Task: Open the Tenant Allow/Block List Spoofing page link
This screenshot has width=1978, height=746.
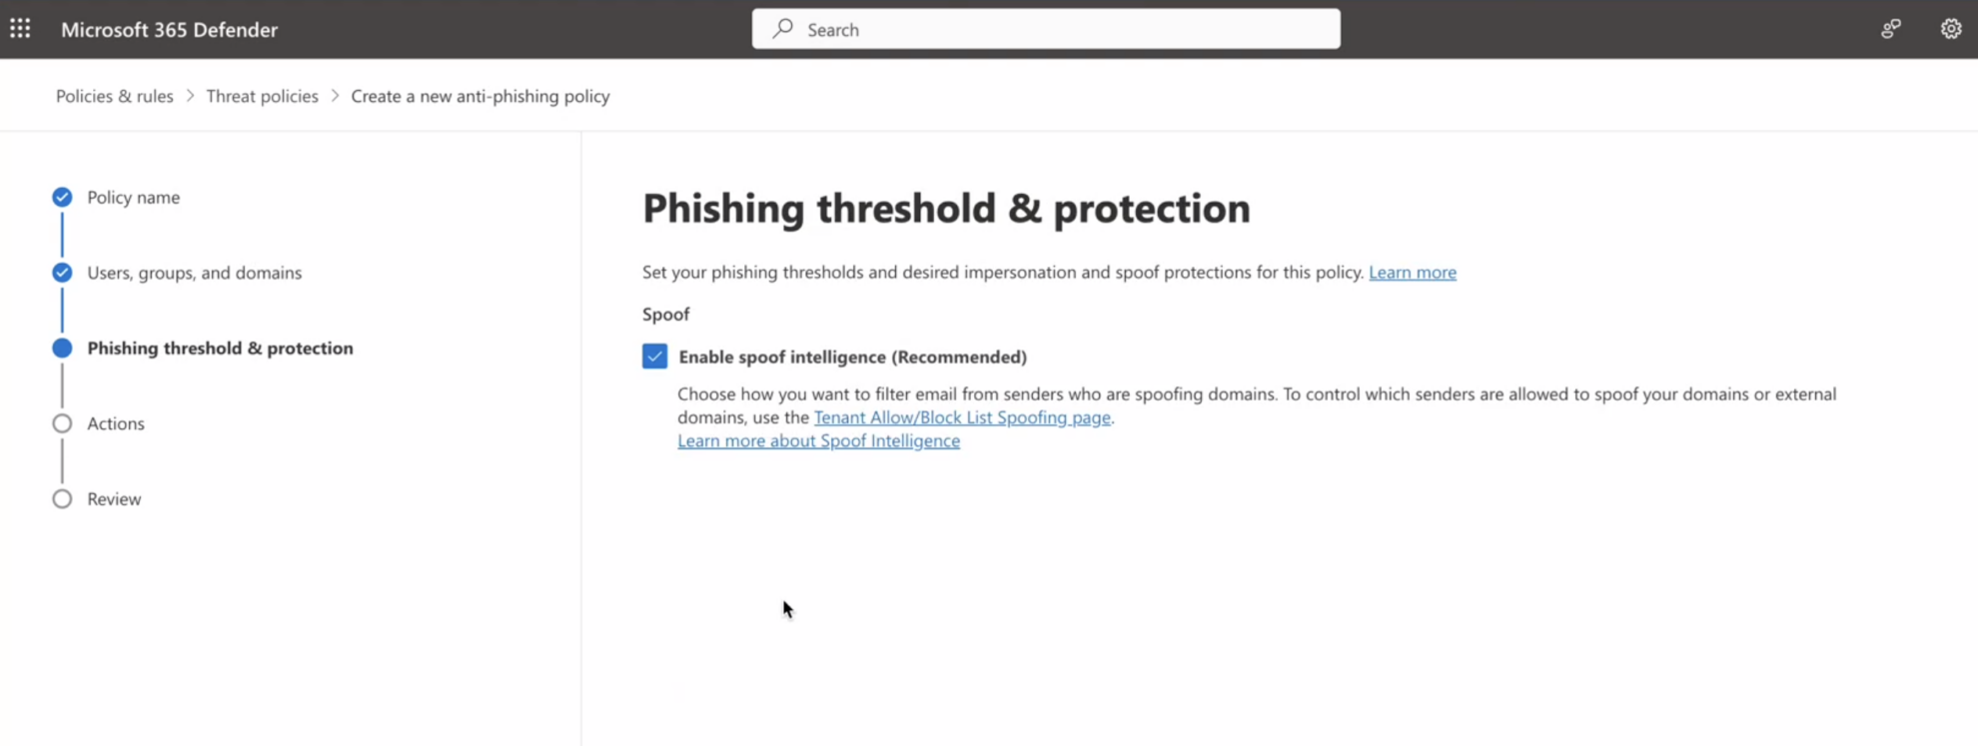Action: tap(962, 417)
